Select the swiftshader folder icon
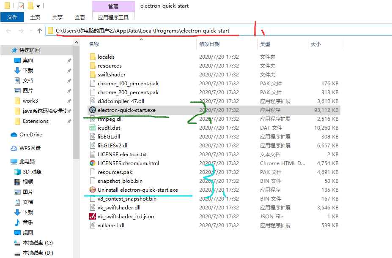The image size is (392, 258). coord(93,74)
